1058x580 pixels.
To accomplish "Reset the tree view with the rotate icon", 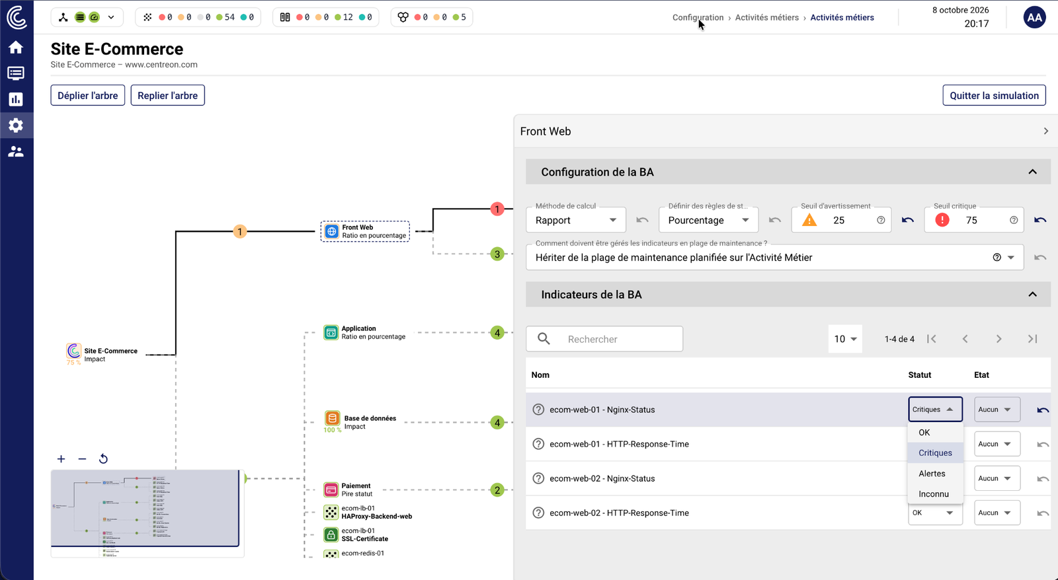I will [103, 458].
